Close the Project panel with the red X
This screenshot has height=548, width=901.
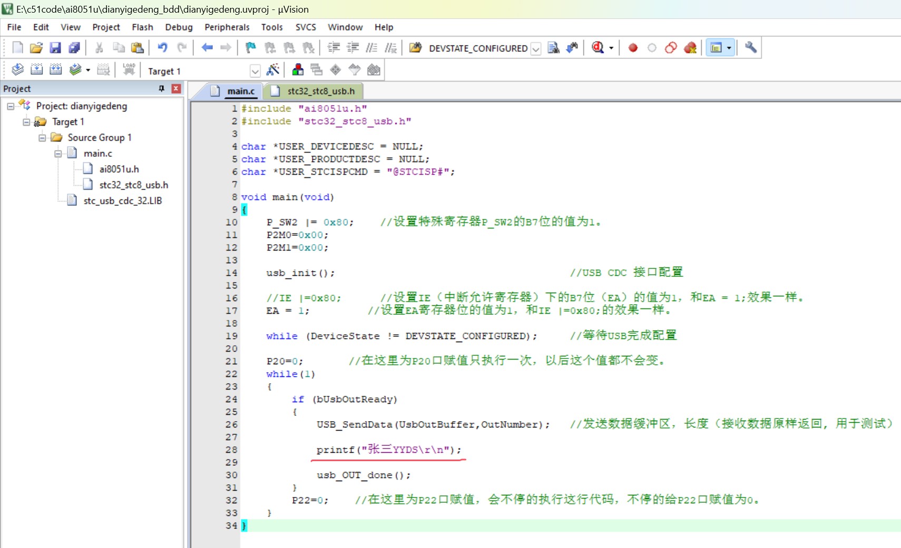tap(177, 88)
